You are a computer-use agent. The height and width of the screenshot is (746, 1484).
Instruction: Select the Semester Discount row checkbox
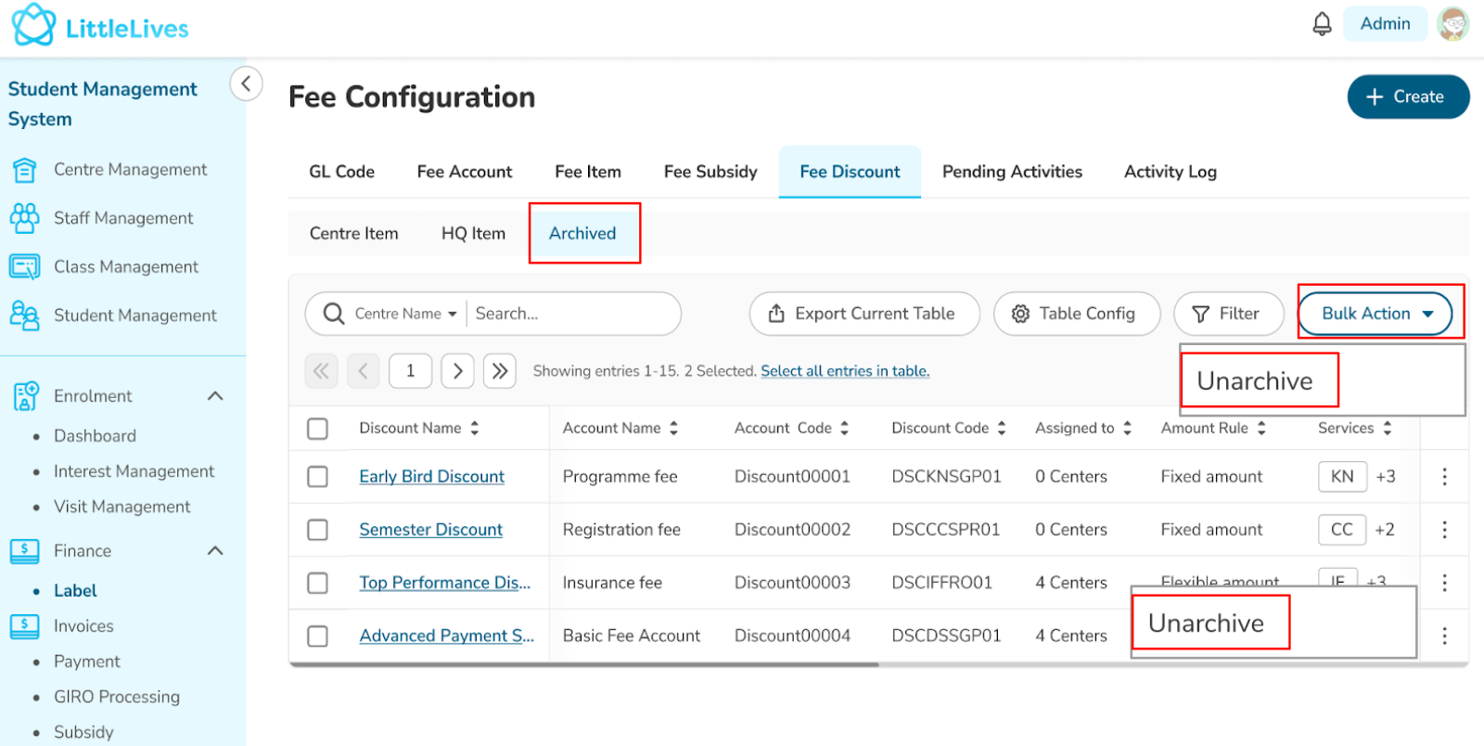click(x=318, y=530)
